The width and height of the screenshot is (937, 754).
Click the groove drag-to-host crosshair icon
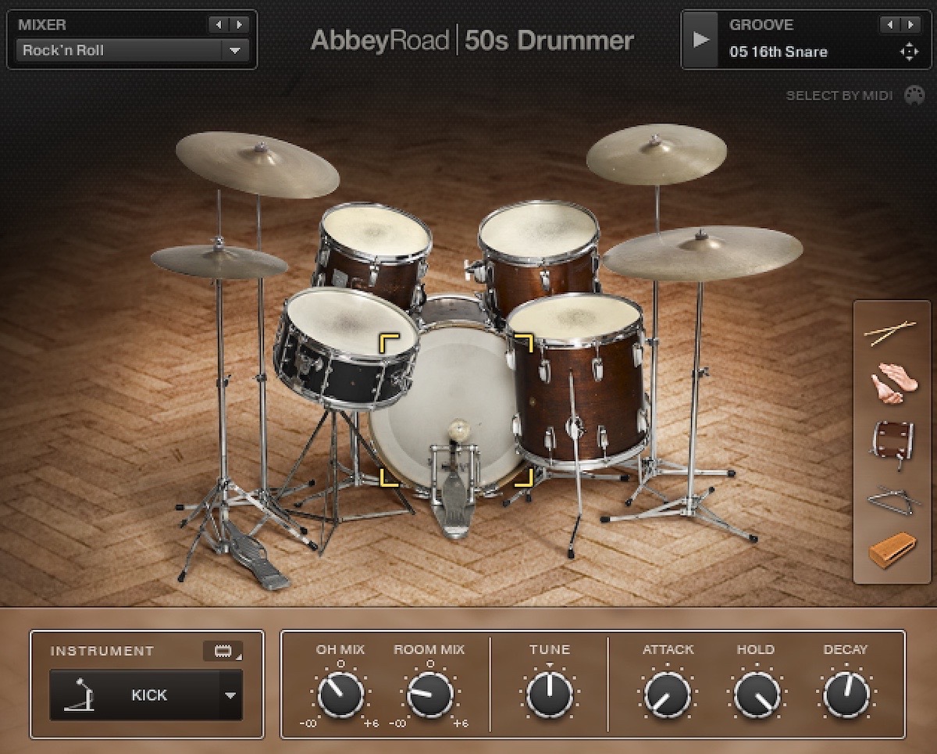coord(909,52)
